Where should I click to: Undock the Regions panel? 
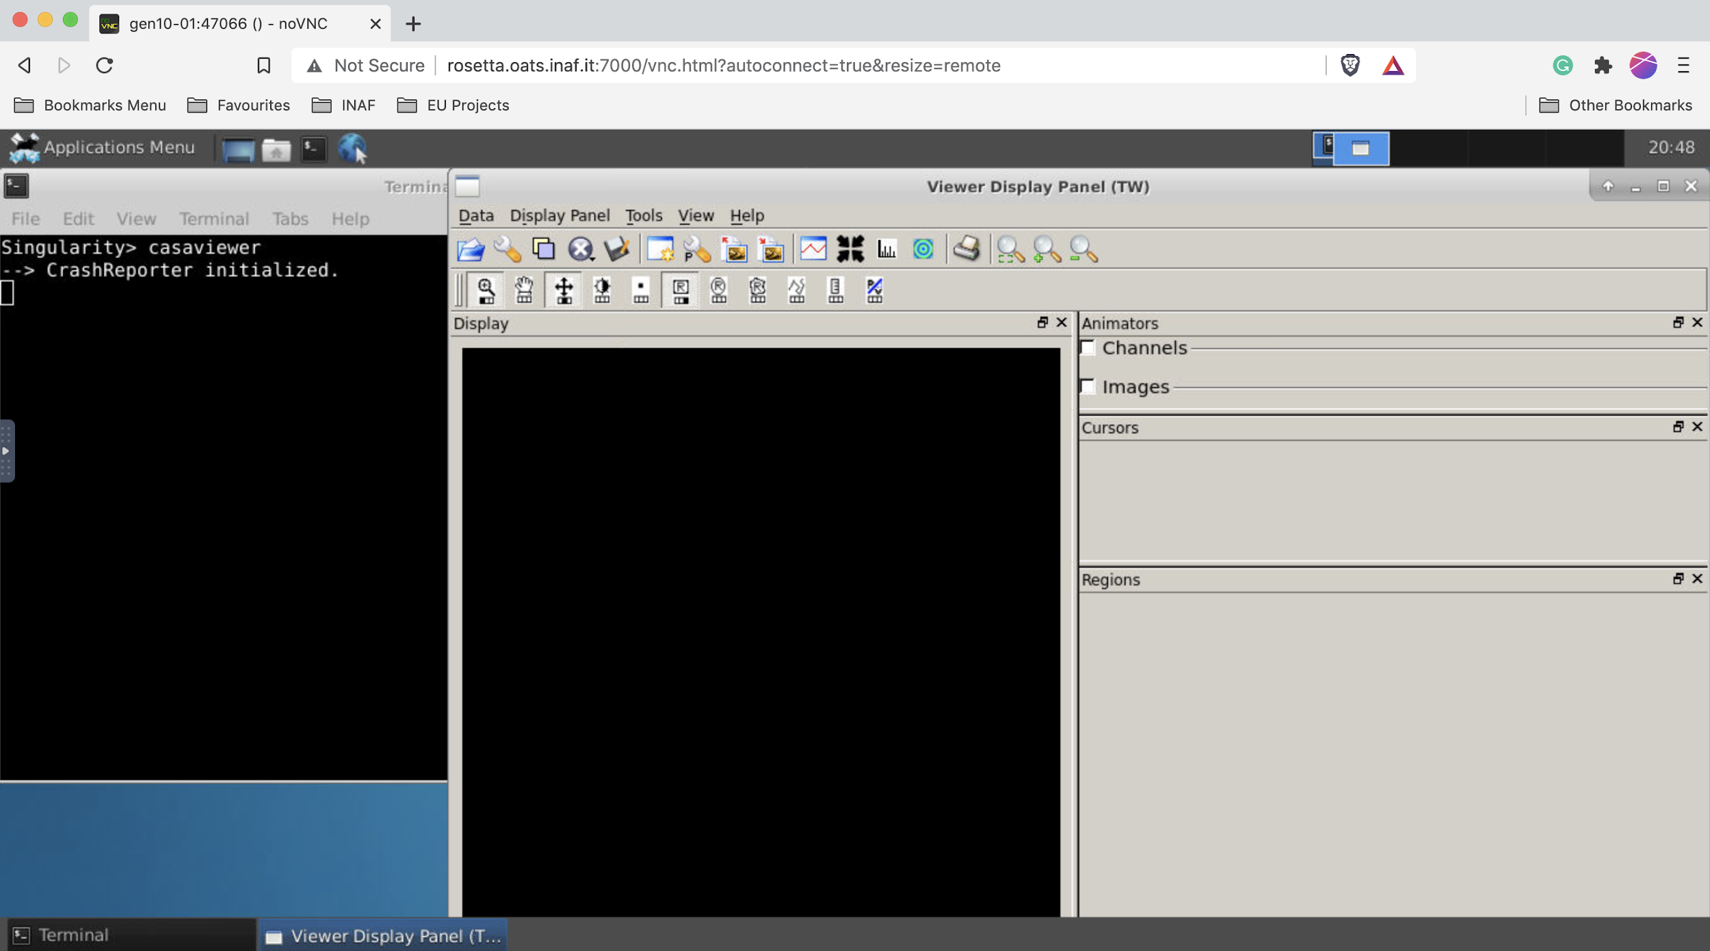[1678, 579]
